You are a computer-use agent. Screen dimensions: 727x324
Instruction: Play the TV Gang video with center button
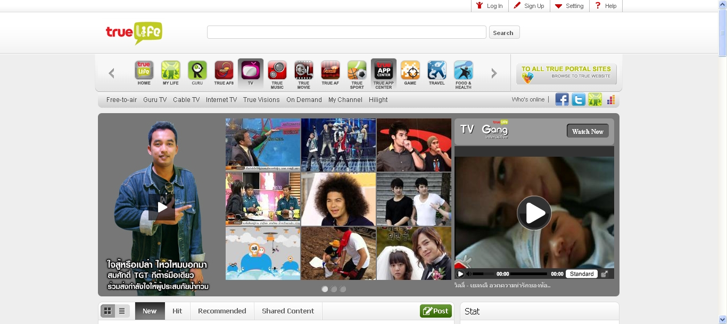(x=534, y=213)
